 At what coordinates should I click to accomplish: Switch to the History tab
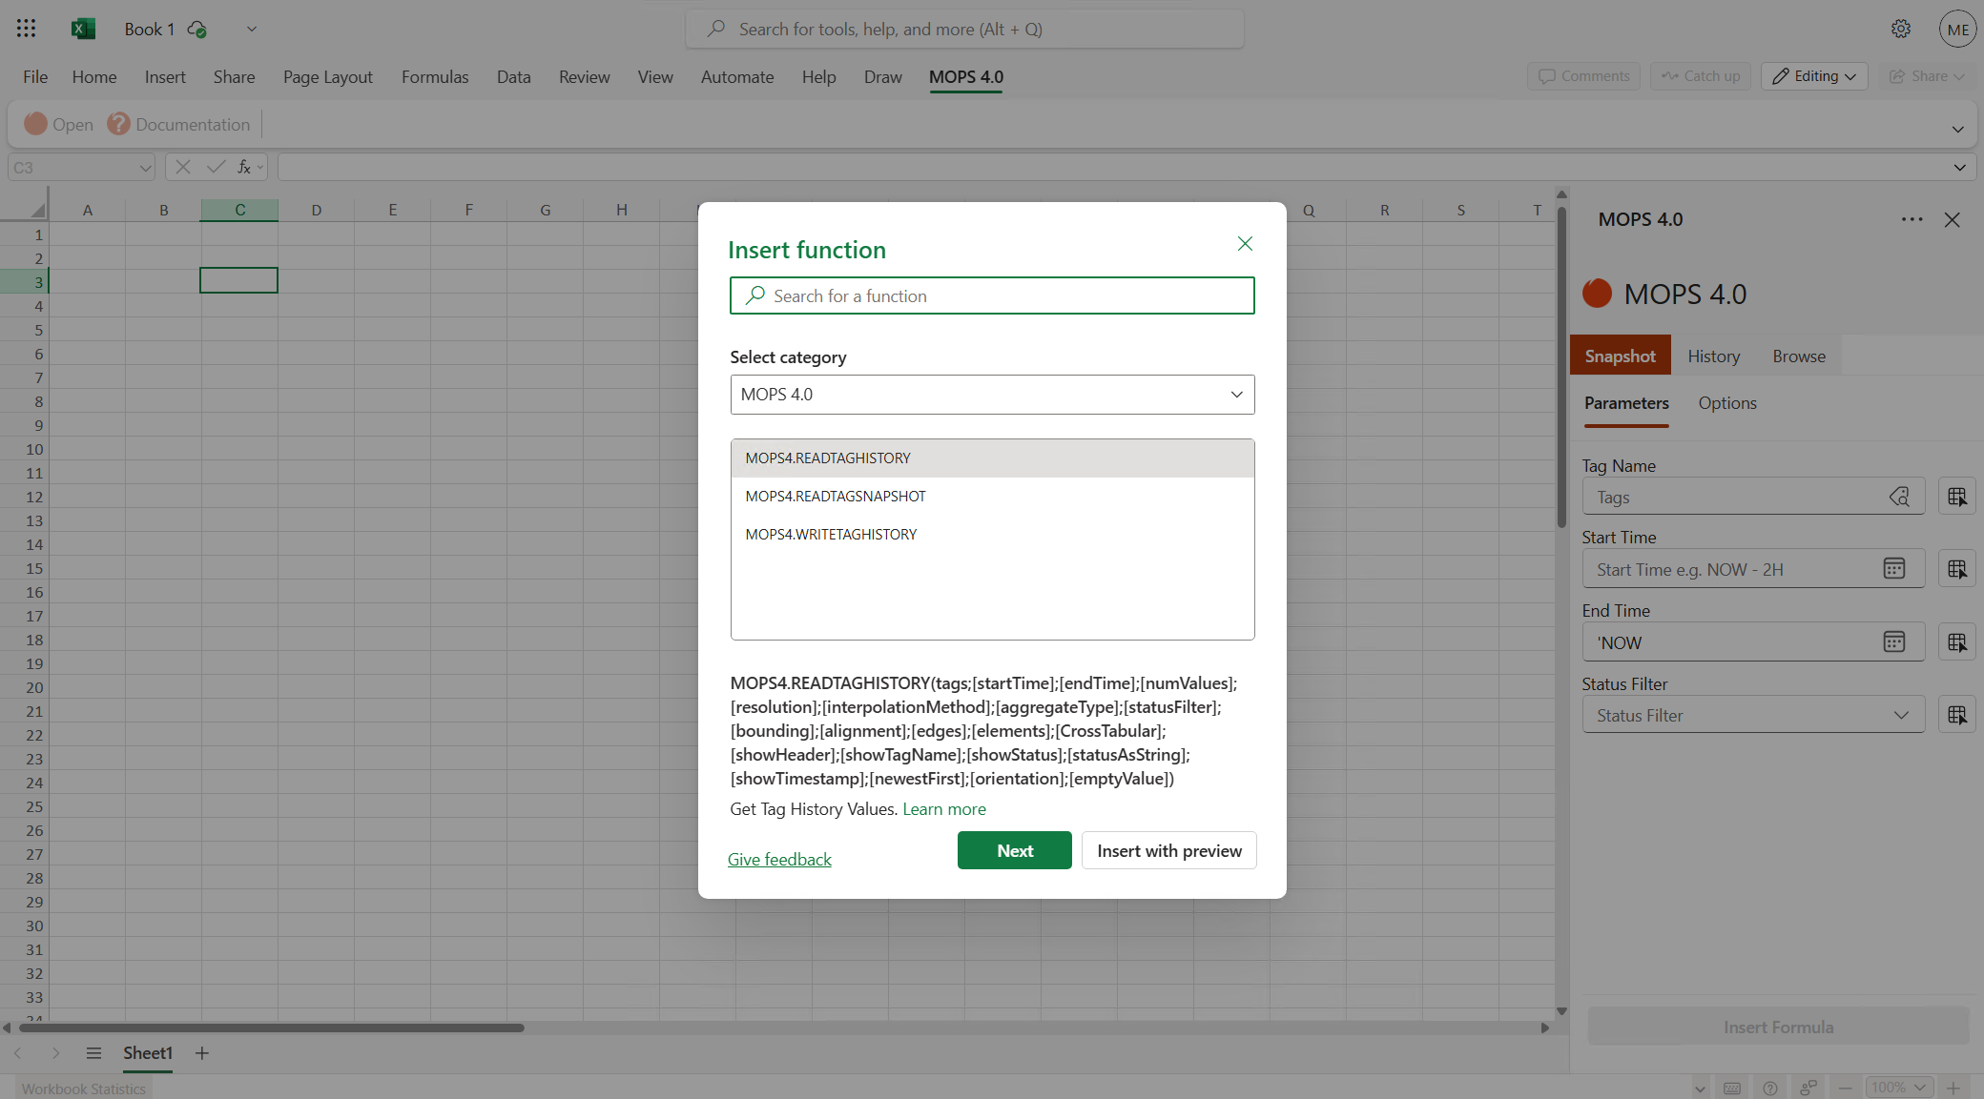coord(1713,356)
